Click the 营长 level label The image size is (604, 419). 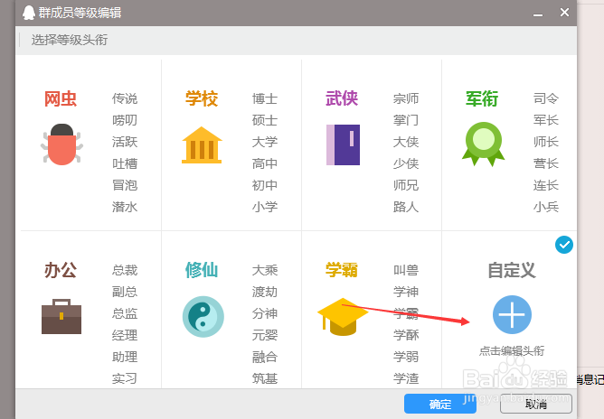click(x=546, y=163)
